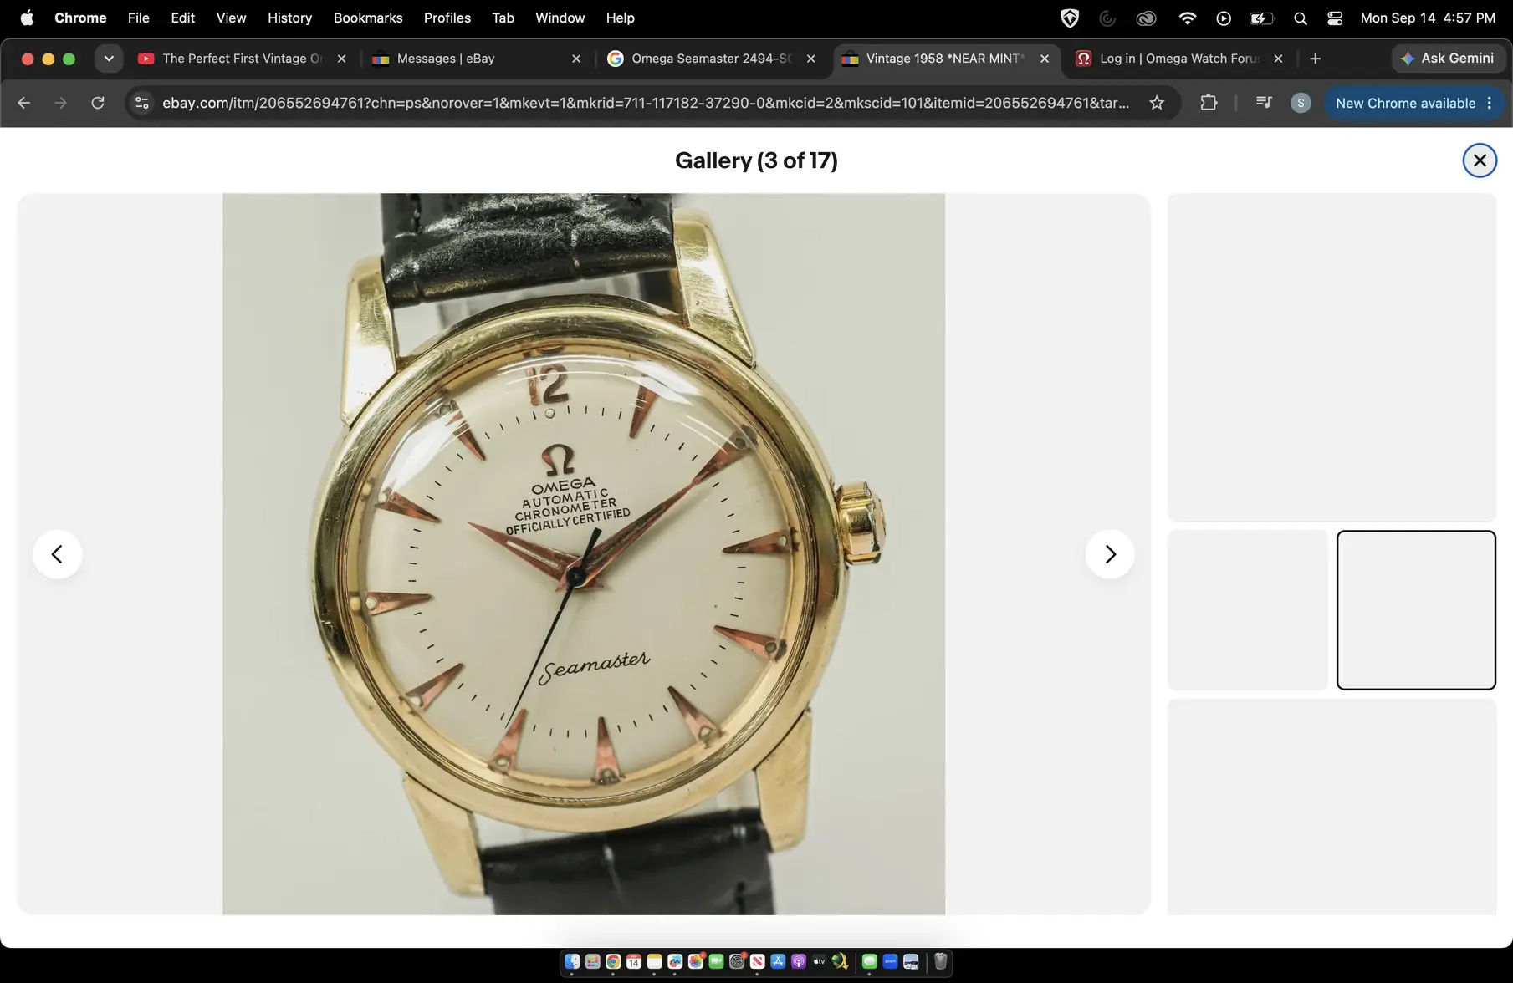Viewport: 1513px width, 983px height.
Task: Open Spotlight search in menu bar
Action: (x=1301, y=18)
